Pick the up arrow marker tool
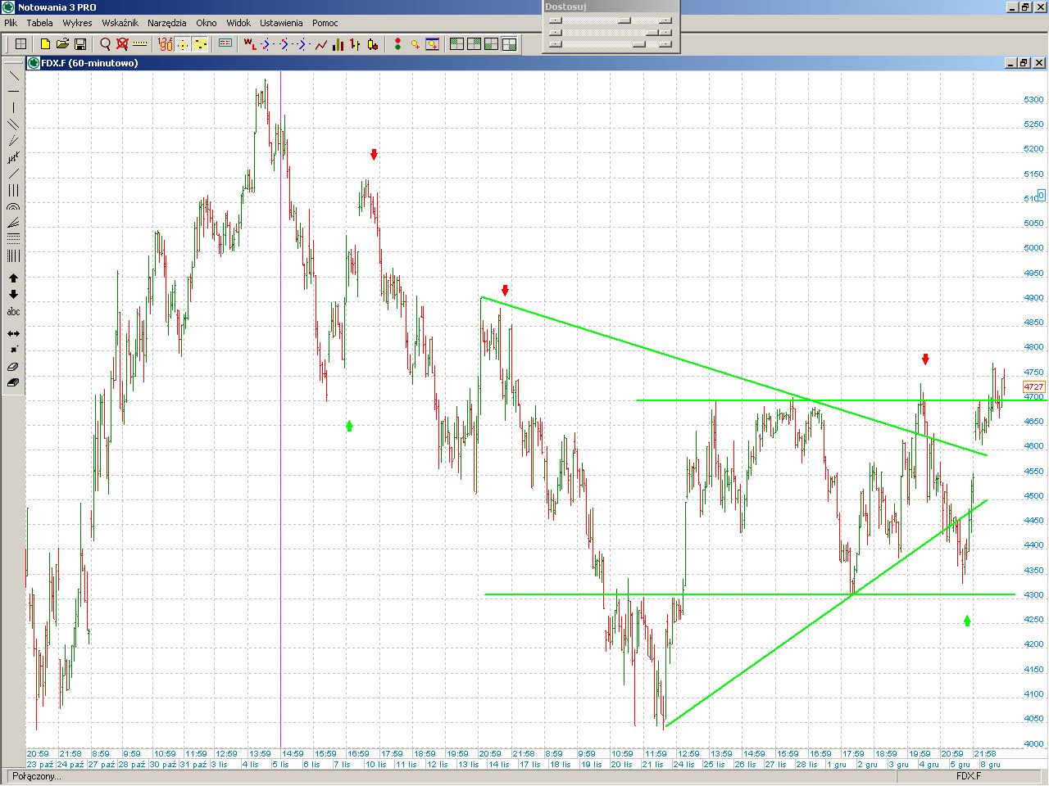The width and height of the screenshot is (1049, 786). click(13, 278)
